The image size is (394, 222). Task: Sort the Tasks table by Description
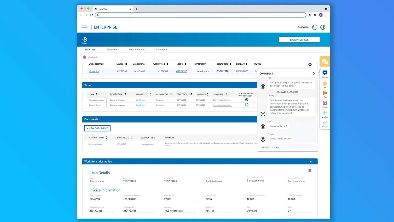pos(125,94)
